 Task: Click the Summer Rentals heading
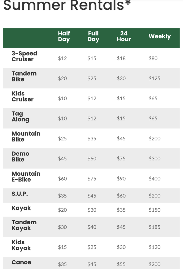[67, 5]
